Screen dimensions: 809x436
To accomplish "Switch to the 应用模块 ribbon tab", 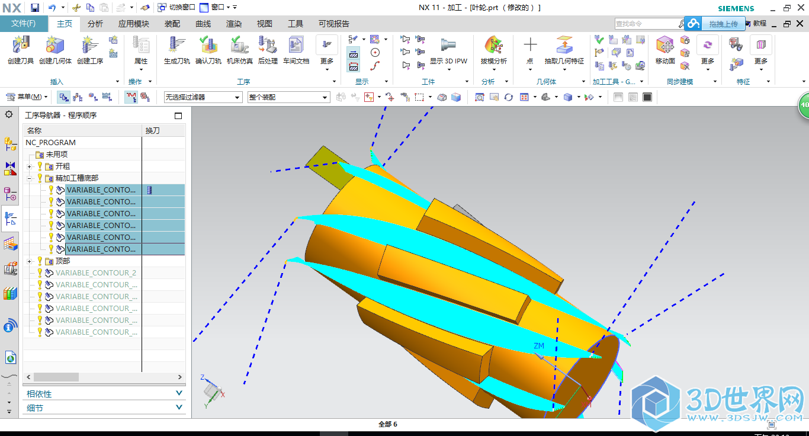I will (x=134, y=24).
